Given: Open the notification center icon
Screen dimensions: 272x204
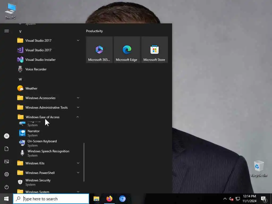Looking at the screenshot, I should (x=263, y=199).
